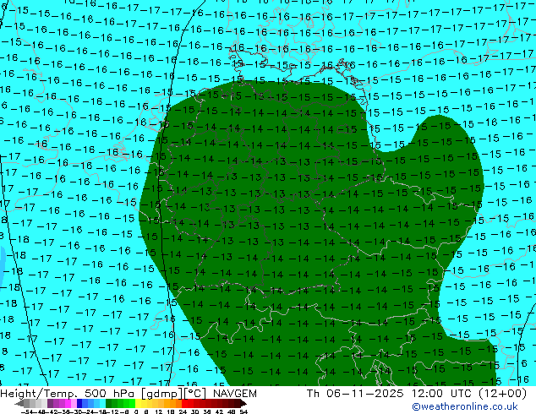This screenshot has height=414, width=536.
Task: Pick the bright yellow legend swatch
Action: pos(138,403)
